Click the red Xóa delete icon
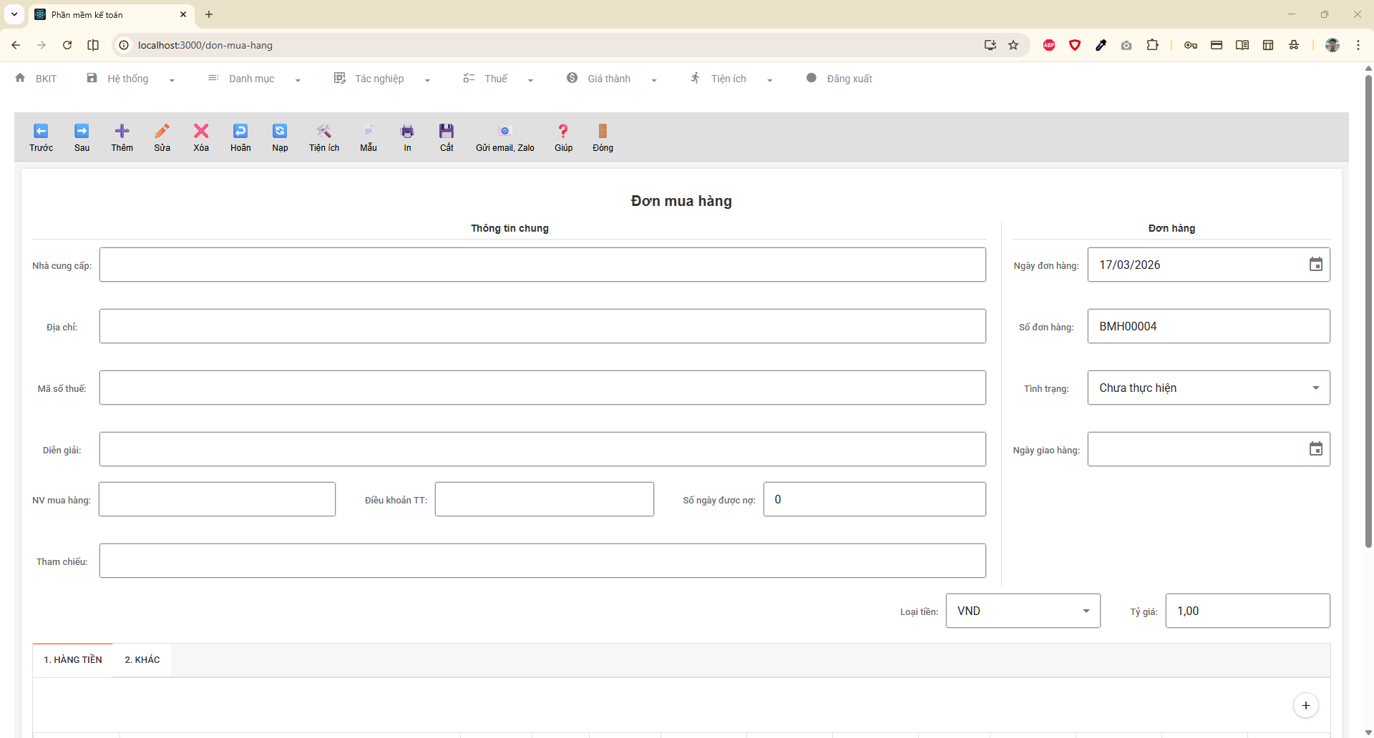The width and height of the screenshot is (1374, 738). tap(201, 132)
